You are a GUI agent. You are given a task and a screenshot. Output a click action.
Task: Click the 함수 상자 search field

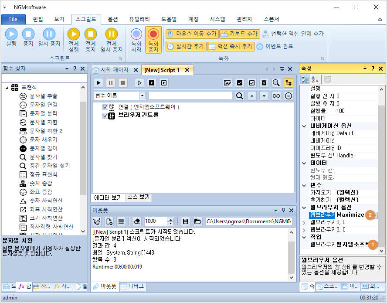pos(44,78)
